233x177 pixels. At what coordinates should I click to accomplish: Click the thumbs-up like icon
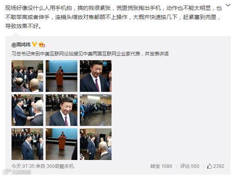pyautogui.click(x=210, y=166)
